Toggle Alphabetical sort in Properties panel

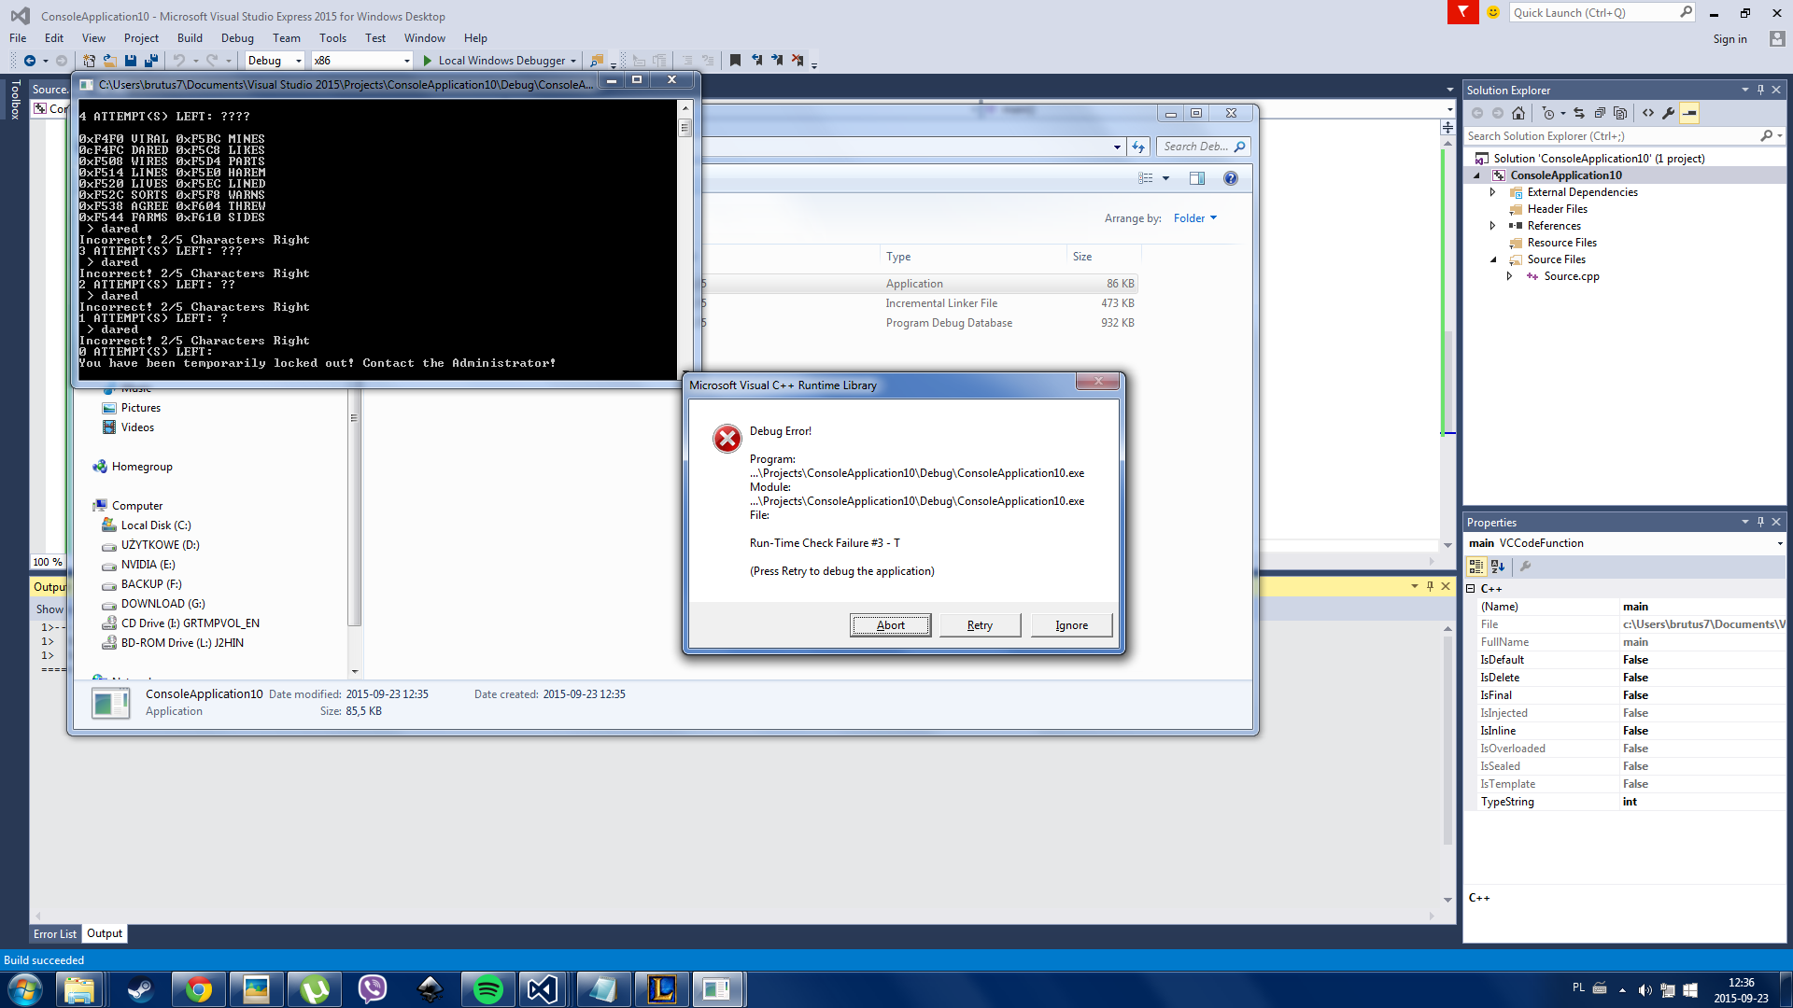tap(1498, 567)
